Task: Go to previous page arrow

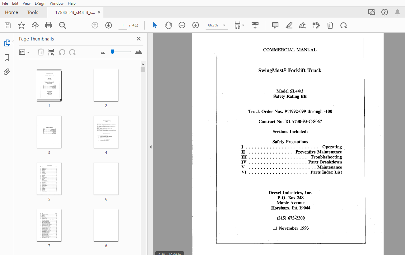Action: click(95, 25)
